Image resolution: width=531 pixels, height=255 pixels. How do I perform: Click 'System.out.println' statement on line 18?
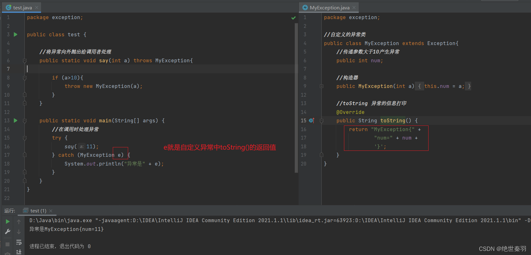[x=114, y=164]
